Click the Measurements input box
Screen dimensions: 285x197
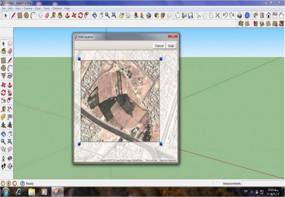pos(263,184)
